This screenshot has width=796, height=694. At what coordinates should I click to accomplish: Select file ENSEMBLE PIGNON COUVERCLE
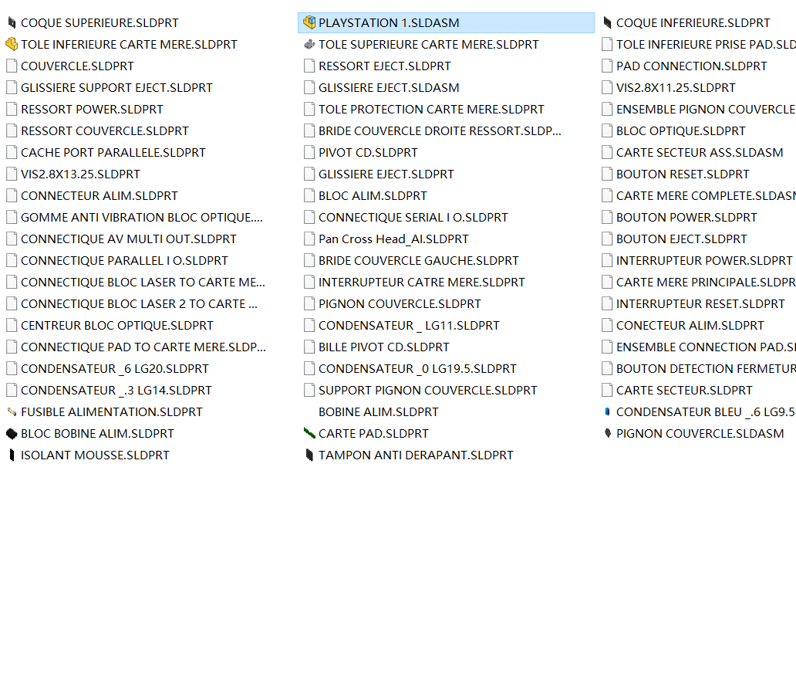tap(706, 109)
